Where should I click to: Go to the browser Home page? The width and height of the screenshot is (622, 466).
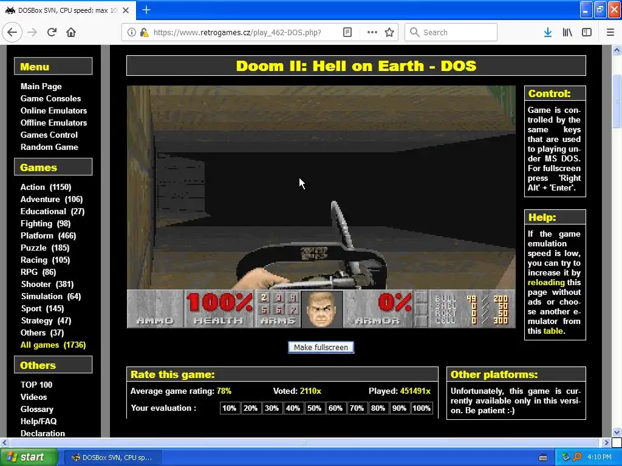pos(71,32)
